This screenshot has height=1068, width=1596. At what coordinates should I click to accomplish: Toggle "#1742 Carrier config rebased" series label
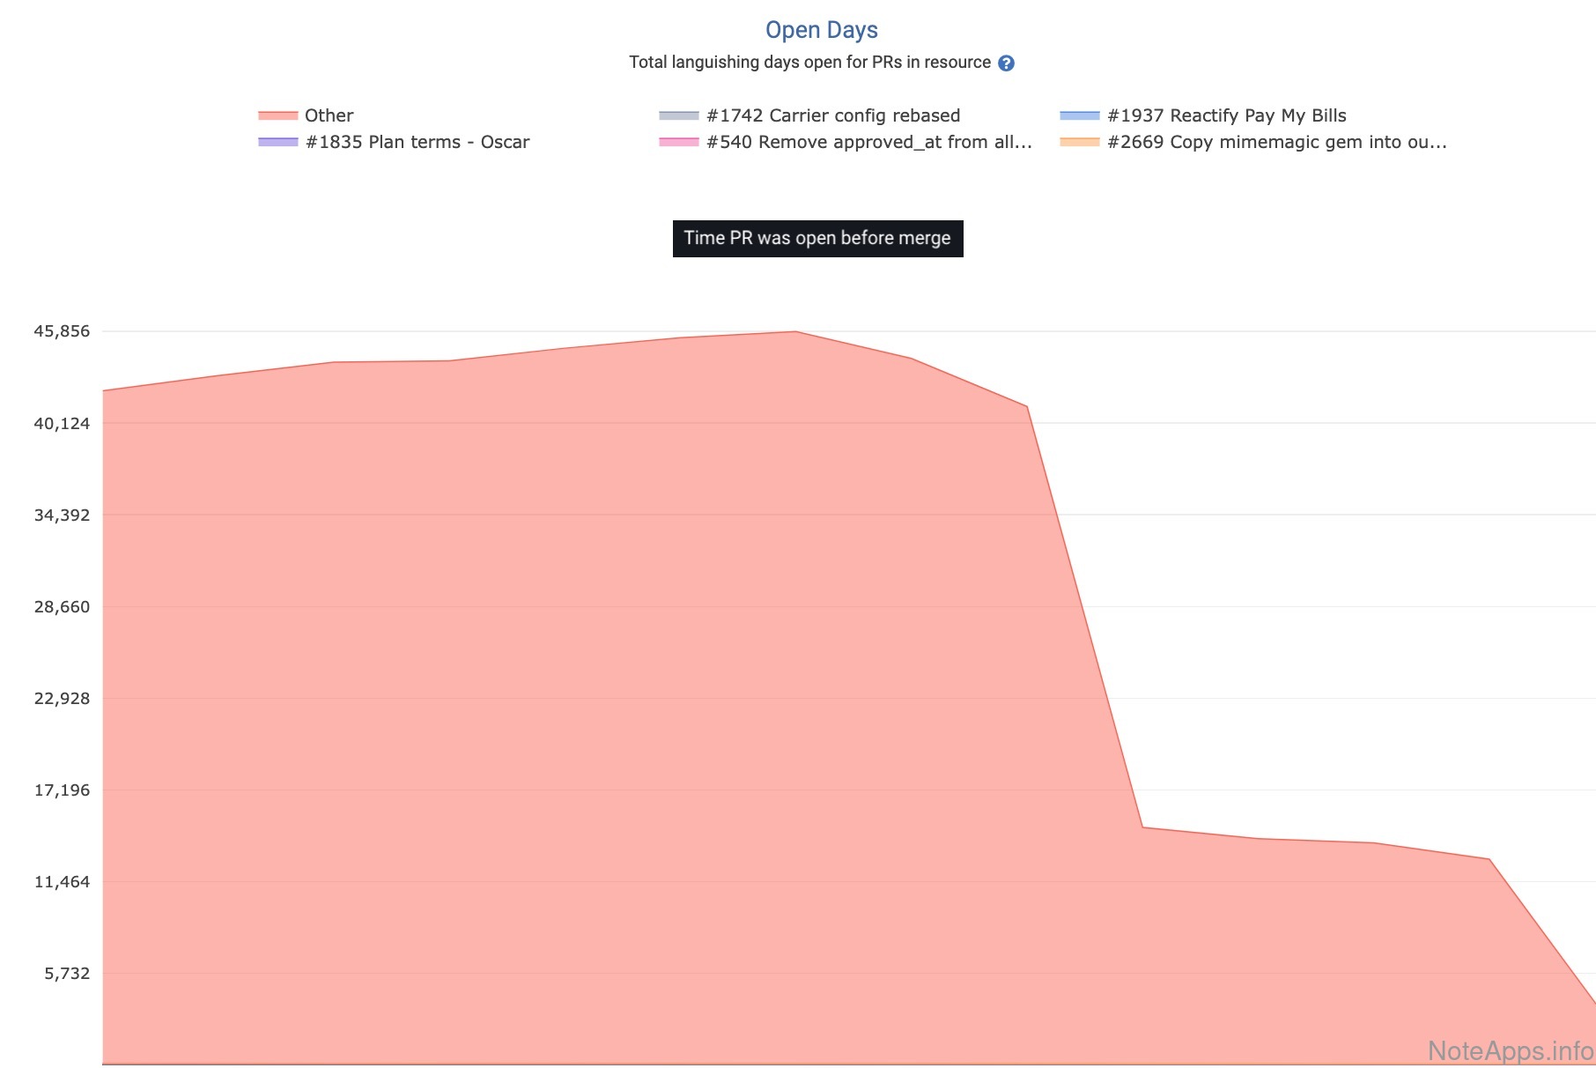pos(832,115)
